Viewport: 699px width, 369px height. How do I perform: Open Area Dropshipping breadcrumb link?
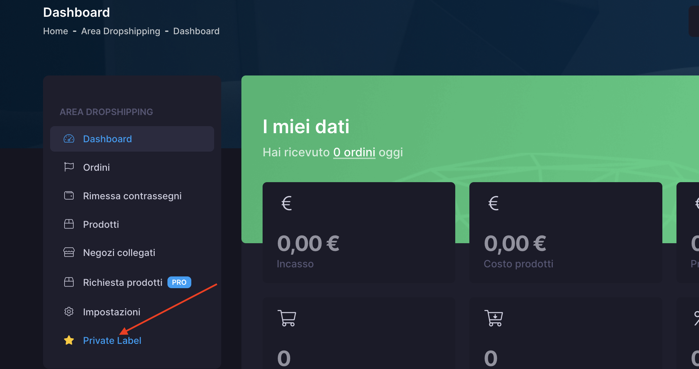click(120, 31)
